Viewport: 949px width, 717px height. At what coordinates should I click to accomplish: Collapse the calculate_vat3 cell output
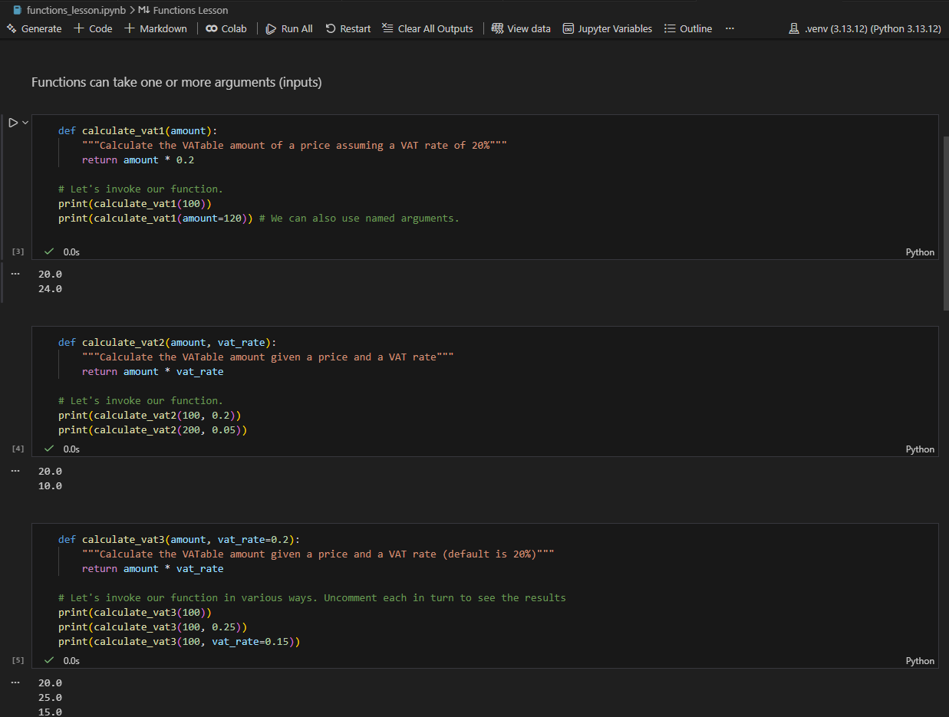pyautogui.click(x=15, y=682)
